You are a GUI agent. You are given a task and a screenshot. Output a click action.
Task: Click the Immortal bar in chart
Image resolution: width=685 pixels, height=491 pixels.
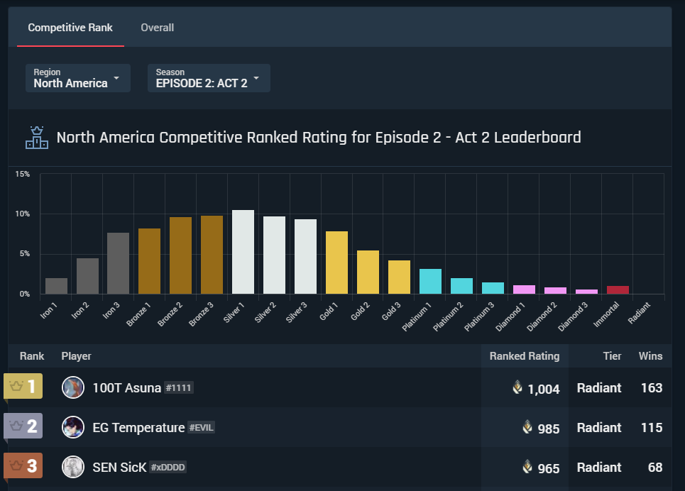[618, 290]
